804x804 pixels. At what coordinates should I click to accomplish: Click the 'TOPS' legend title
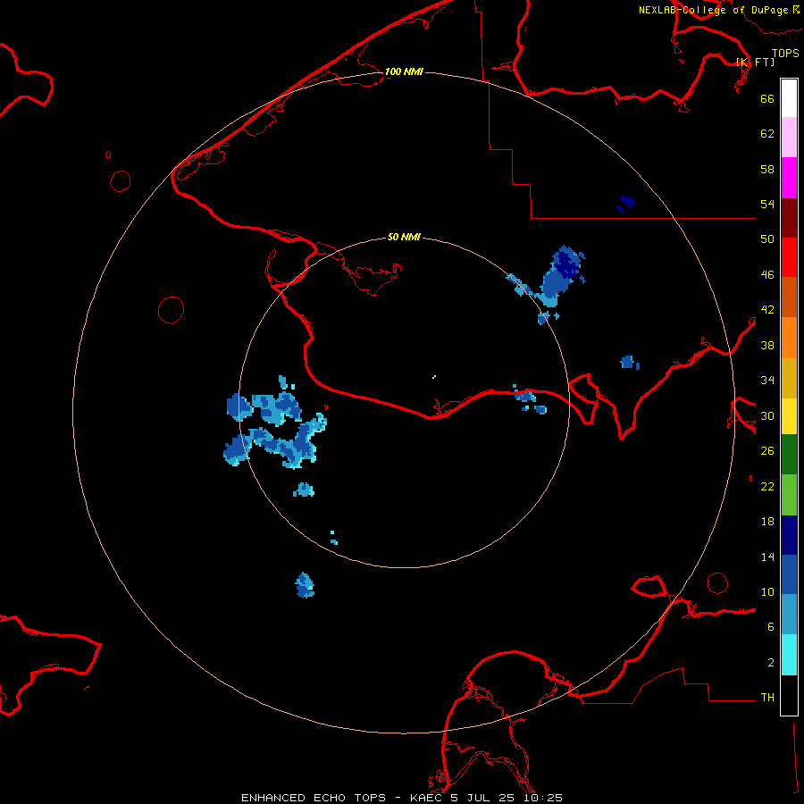(785, 54)
